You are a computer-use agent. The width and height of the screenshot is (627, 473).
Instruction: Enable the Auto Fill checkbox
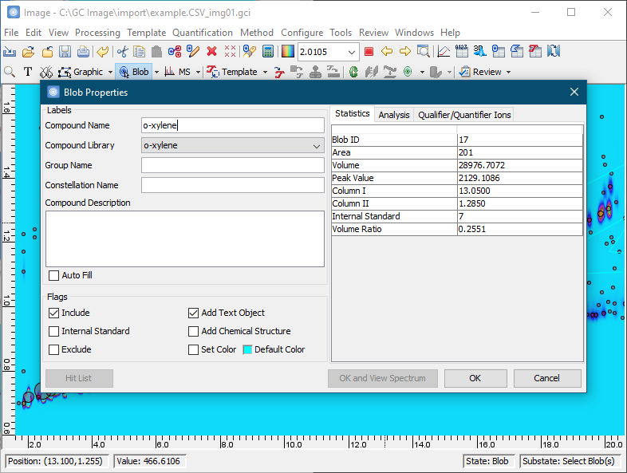coord(54,275)
